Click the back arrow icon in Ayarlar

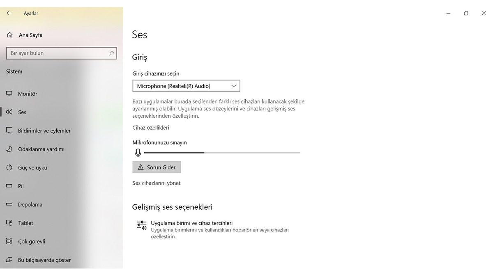(9, 13)
